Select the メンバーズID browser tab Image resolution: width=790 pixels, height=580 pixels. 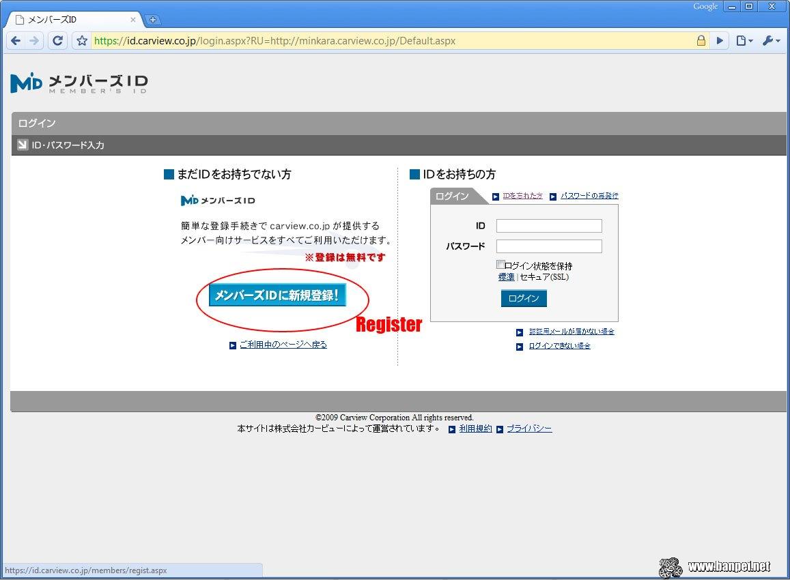point(74,20)
